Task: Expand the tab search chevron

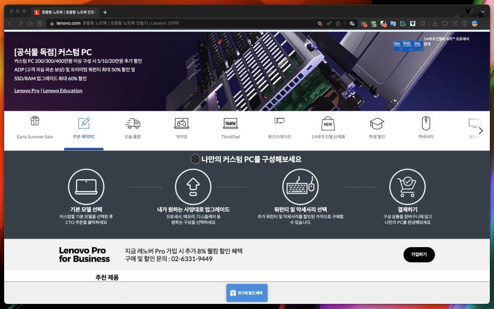Action: coord(483,12)
